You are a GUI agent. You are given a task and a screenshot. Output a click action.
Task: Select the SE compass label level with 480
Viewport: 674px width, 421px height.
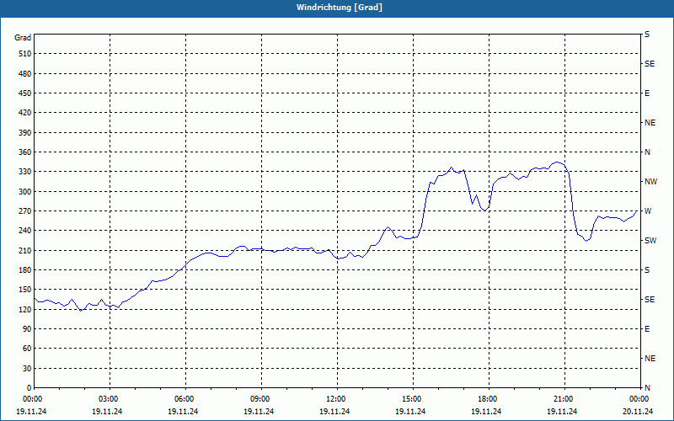tap(650, 64)
